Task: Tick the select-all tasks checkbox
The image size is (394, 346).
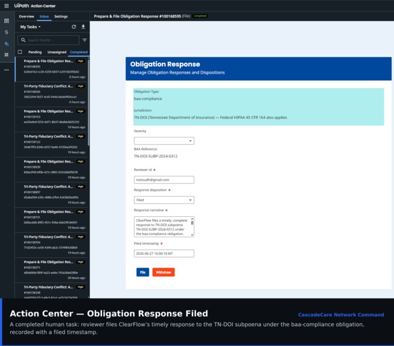Action: (20, 52)
